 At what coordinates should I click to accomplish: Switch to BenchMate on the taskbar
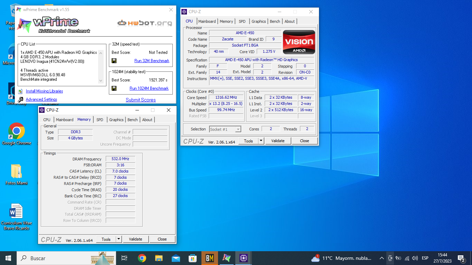(210, 258)
